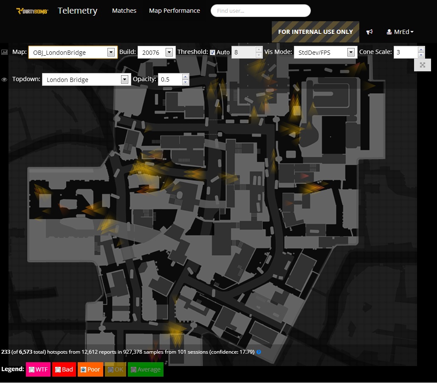Viewport: 437px width, 383px height.
Task: Click the eye icon beside Topdown
Action: click(x=5, y=79)
